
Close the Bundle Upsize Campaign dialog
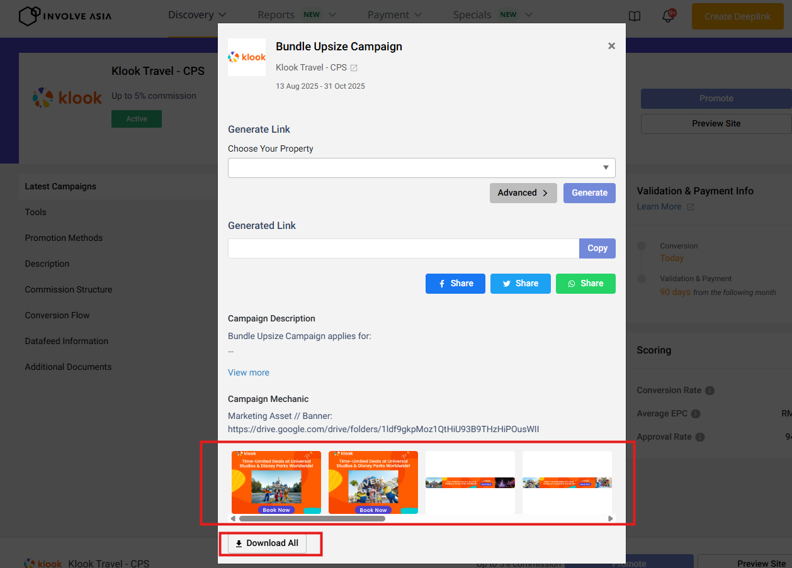(611, 46)
